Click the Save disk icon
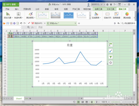 coord(8,23)
